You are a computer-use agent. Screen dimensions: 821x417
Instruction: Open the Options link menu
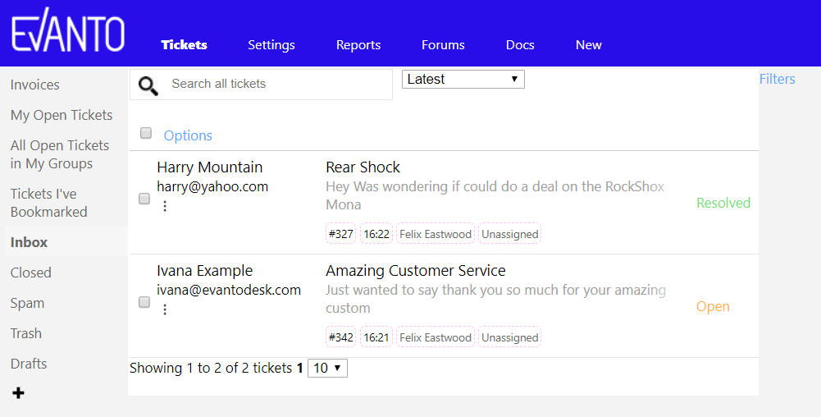tap(188, 135)
